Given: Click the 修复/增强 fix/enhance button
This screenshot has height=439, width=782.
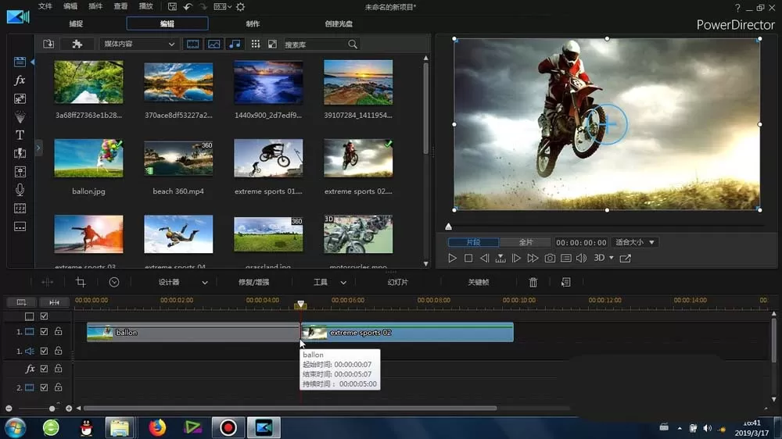Looking at the screenshot, I should click(254, 283).
